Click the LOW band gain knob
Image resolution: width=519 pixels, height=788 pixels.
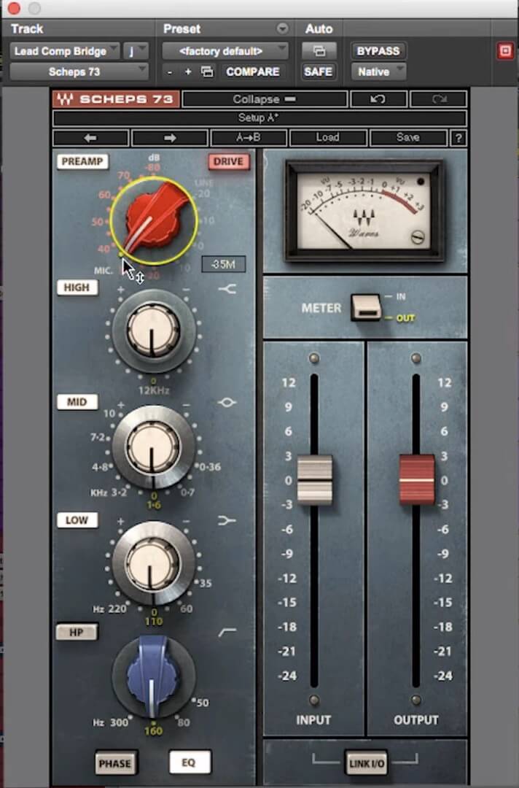153,563
